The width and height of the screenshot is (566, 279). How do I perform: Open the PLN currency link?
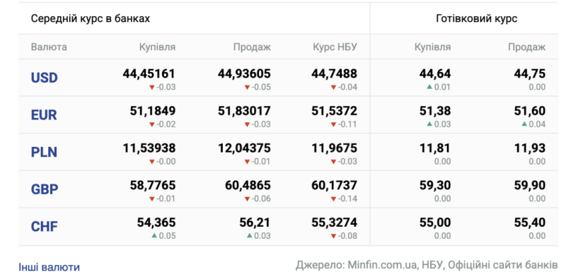click(x=44, y=152)
